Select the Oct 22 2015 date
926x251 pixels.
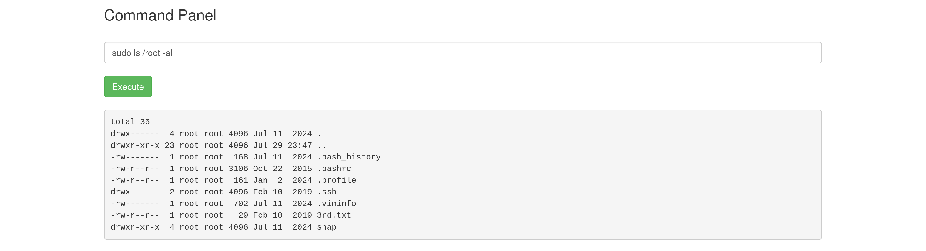click(283, 168)
